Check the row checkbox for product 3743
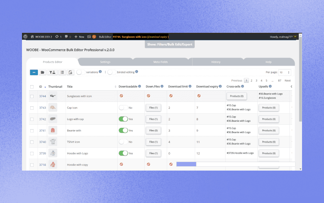 click(x=32, y=108)
